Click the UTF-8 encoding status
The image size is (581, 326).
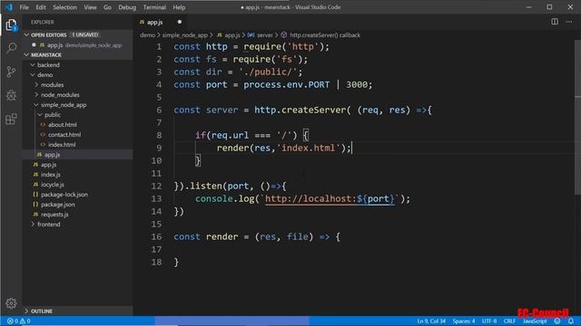(x=489, y=321)
